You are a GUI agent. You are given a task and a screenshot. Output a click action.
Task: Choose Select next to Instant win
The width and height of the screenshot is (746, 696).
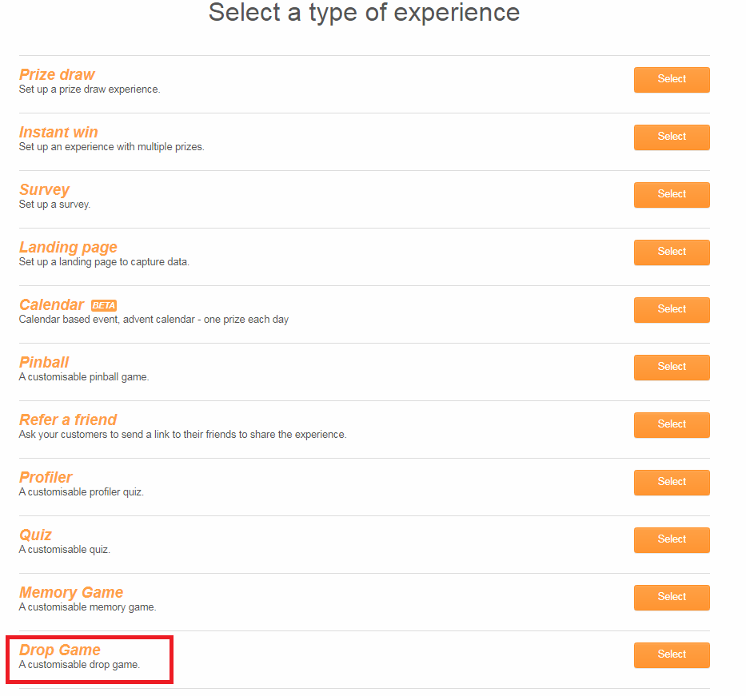click(x=672, y=137)
